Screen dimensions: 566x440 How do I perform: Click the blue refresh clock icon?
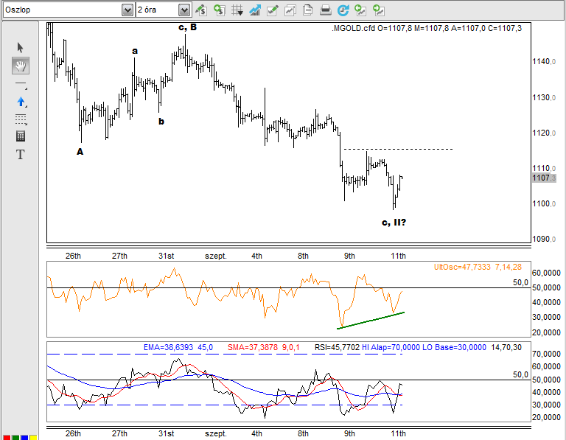point(343,10)
